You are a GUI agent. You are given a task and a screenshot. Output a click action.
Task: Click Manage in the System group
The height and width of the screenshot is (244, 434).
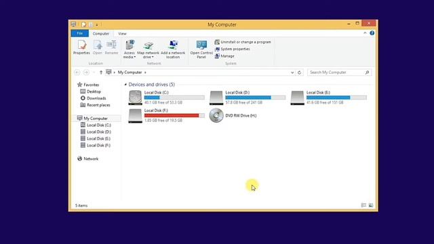click(224, 56)
